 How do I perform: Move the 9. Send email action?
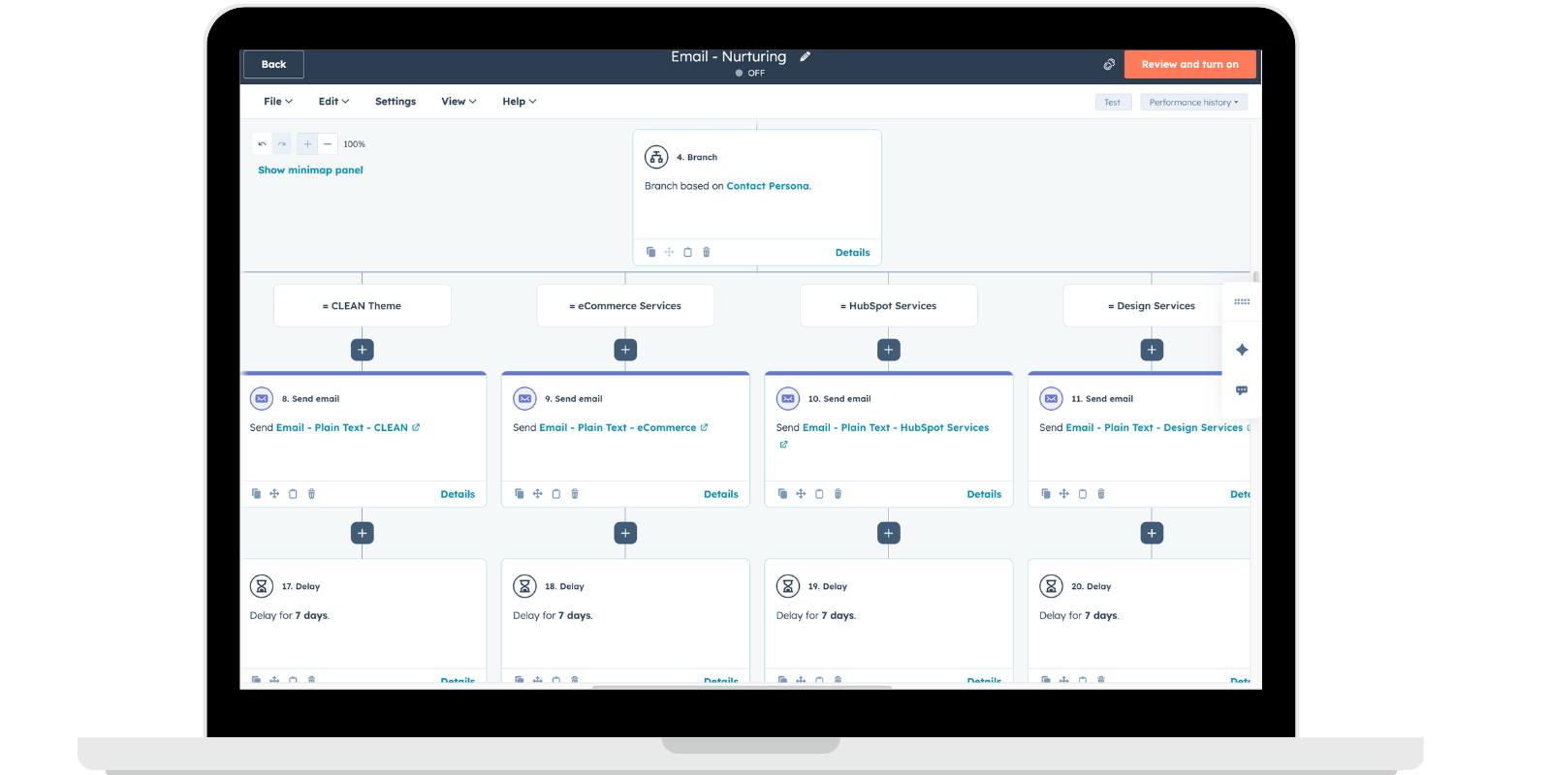537,493
